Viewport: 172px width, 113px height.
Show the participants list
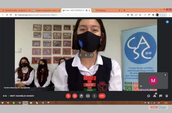[155, 96]
